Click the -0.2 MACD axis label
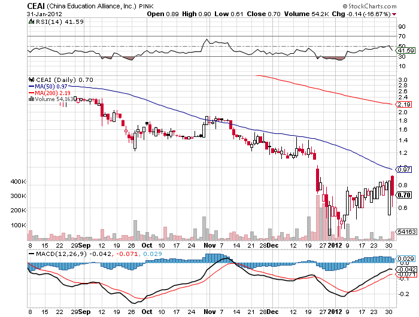 point(403,294)
